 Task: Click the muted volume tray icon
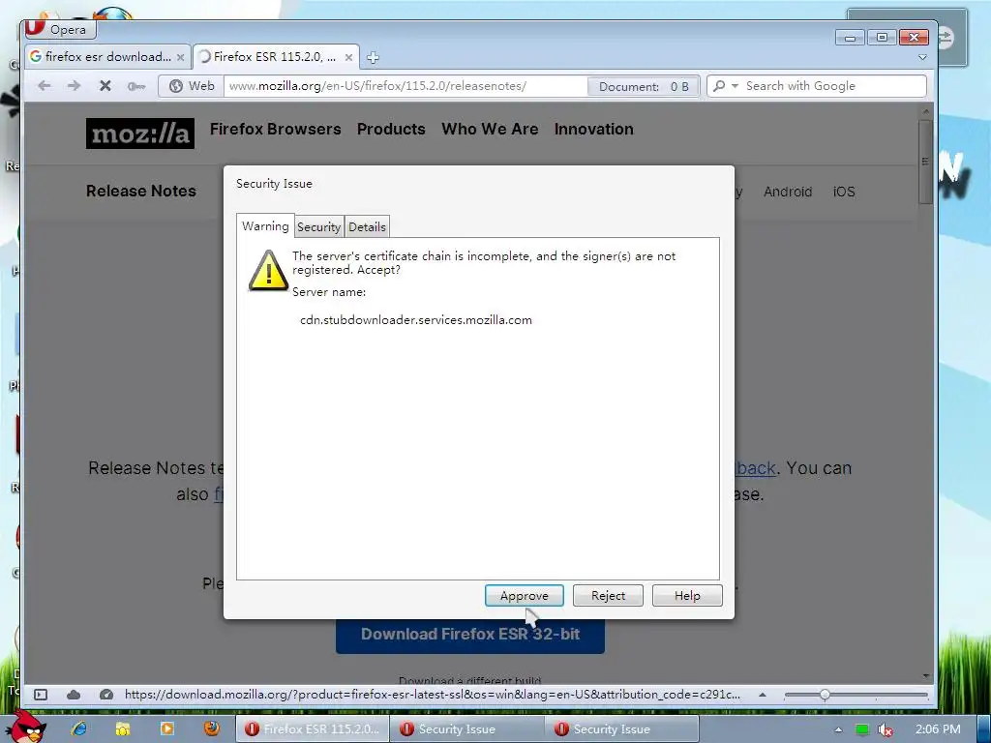point(886,729)
